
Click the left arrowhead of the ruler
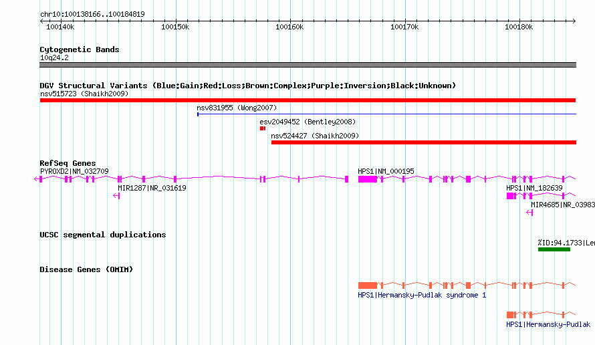point(41,21)
